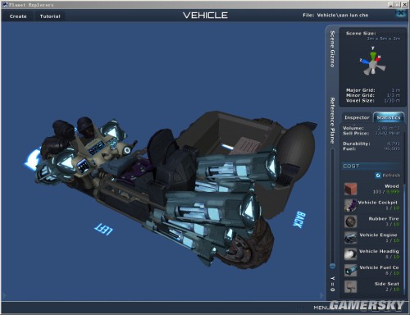Click the Side Seat icon
This screenshot has width=410, height=315.
point(350,286)
